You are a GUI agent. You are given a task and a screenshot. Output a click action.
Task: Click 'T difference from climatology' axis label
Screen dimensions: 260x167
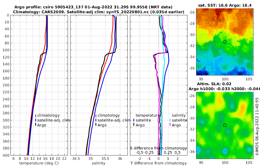[159, 163]
